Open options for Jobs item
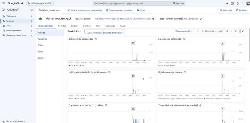Viewport: 250px width, 123px height. coord(31,26)
